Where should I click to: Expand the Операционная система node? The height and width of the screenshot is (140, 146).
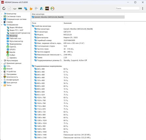coord(2,19)
